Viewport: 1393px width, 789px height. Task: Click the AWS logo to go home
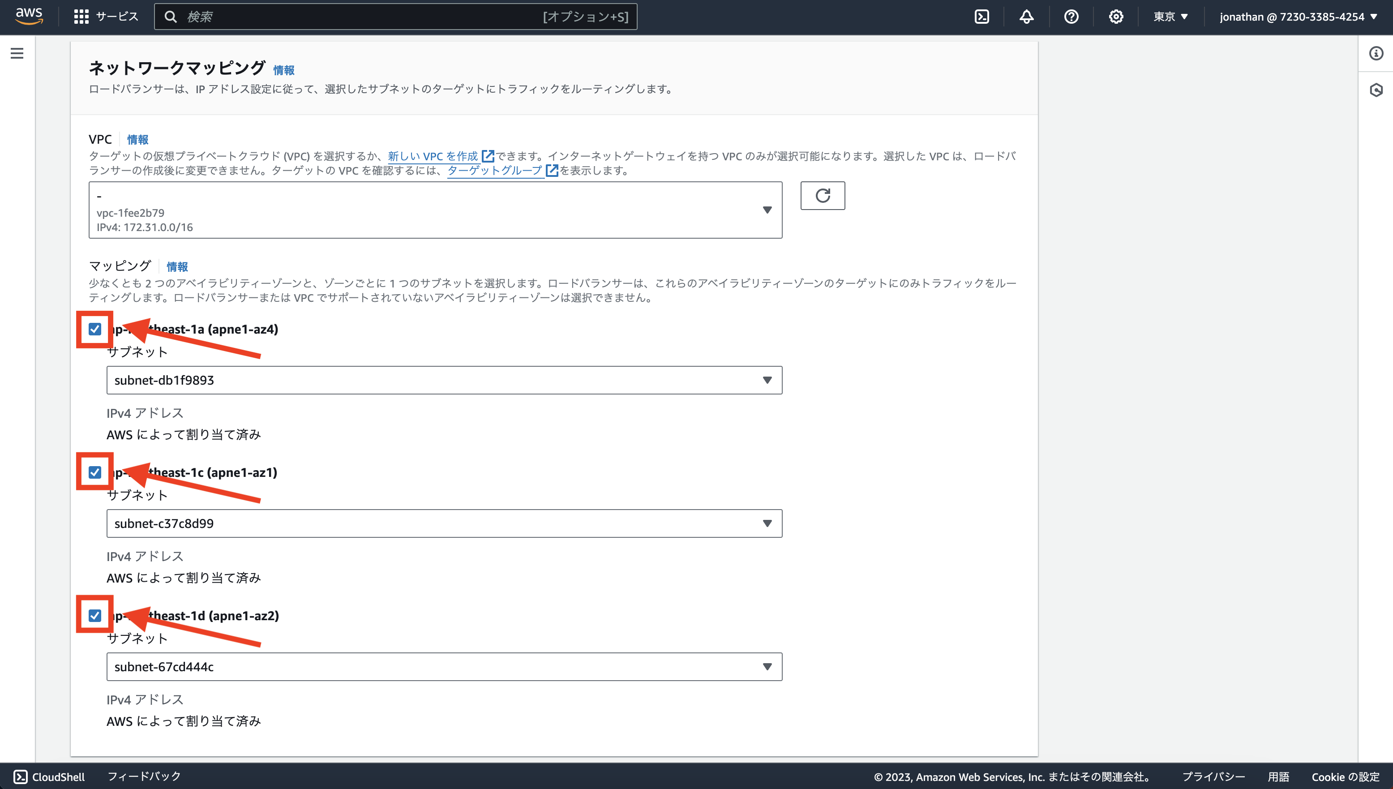29,16
